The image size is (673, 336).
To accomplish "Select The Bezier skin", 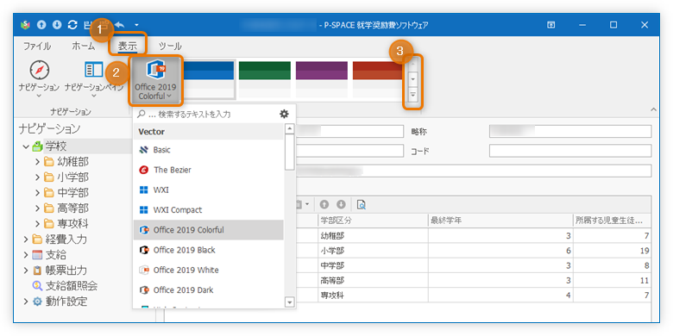I will tap(208, 170).
